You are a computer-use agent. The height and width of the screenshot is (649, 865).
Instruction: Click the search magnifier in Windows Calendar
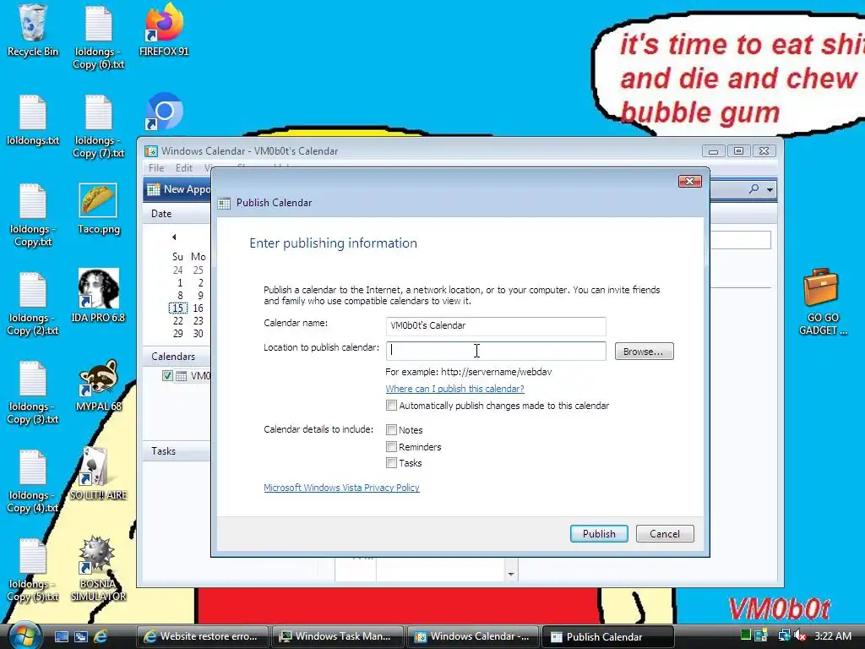(753, 189)
